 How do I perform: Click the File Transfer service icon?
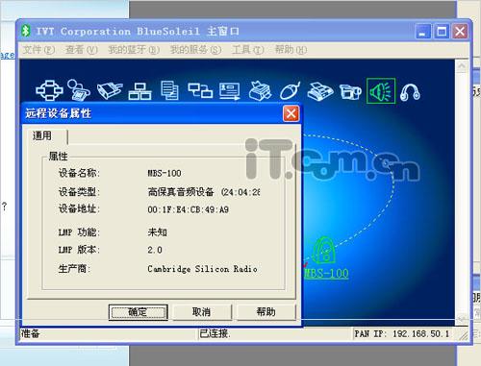coord(169,90)
